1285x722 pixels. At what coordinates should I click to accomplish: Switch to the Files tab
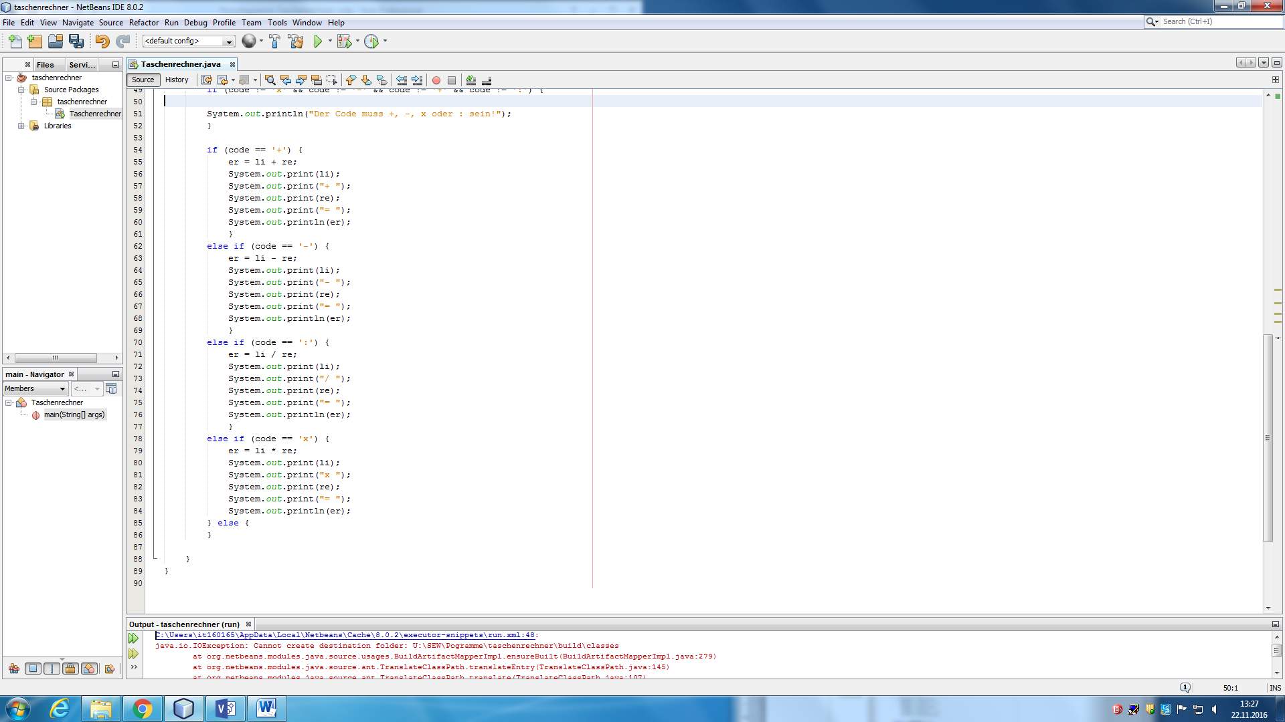(x=46, y=65)
